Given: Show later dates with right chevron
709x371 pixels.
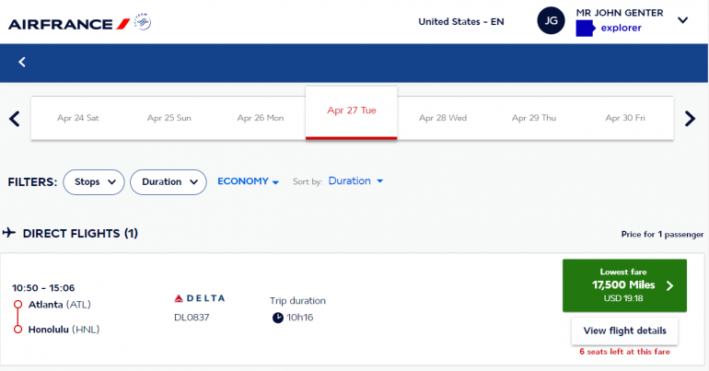Looking at the screenshot, I should point(690,118).
